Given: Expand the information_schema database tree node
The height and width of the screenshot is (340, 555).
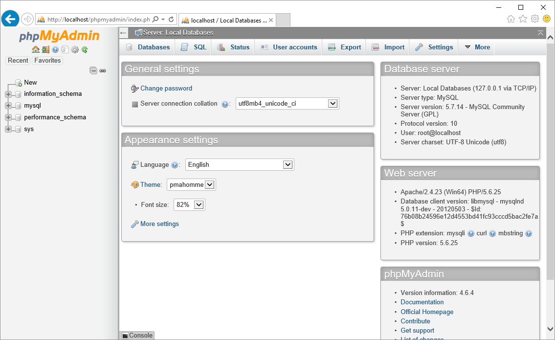Looking at the screenshot, I should point(8,94).
